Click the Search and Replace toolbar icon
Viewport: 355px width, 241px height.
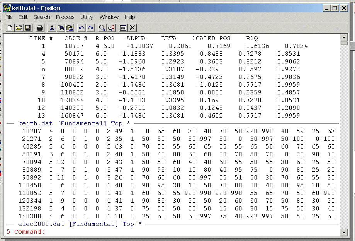pos(111,27)
